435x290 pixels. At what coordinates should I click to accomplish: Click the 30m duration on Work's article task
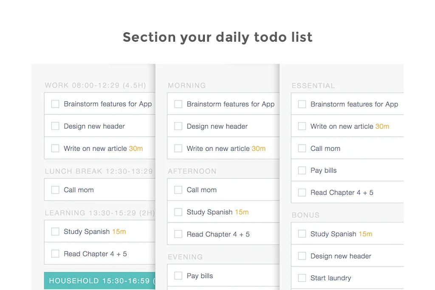tap(136, 149)
